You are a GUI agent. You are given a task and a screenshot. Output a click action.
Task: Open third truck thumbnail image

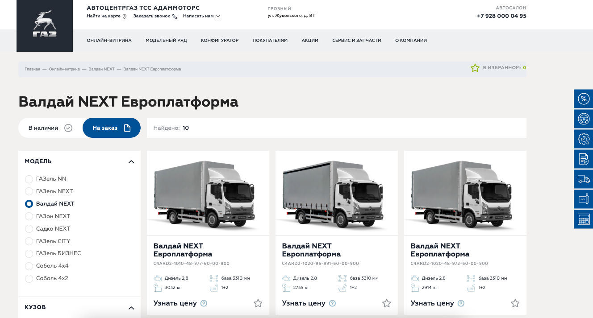pyautogui.click(x=465, y=193)
